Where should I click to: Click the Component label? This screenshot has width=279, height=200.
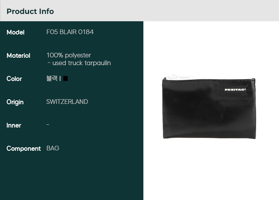pos(24,149)
